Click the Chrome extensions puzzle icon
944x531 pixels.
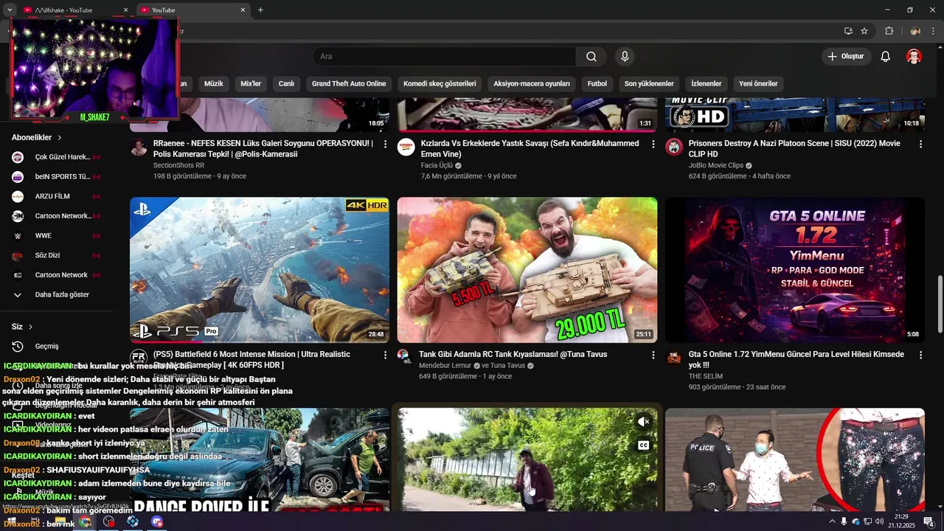[x=889, y=31]
